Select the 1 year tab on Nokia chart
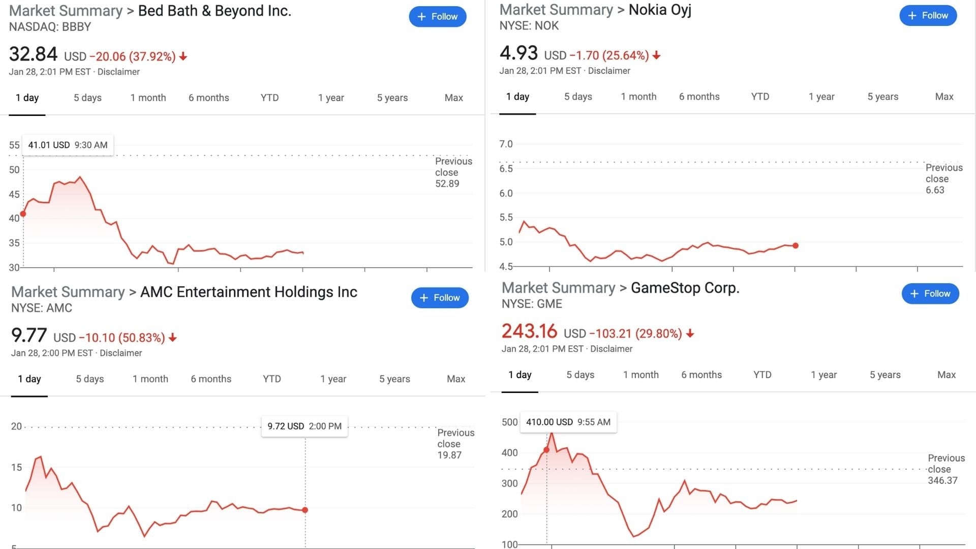976x549 pixels. (x=821, y=96)
